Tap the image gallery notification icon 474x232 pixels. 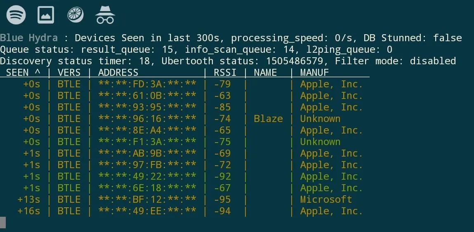coord(46,15)
